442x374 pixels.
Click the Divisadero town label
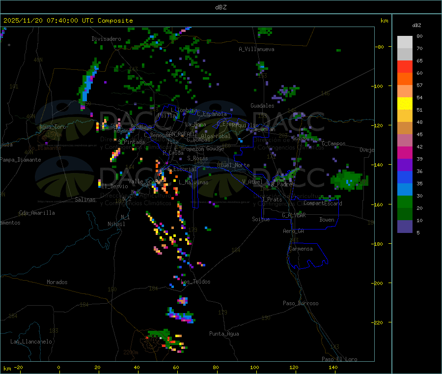pyautogui.click(x=106, y=39)
